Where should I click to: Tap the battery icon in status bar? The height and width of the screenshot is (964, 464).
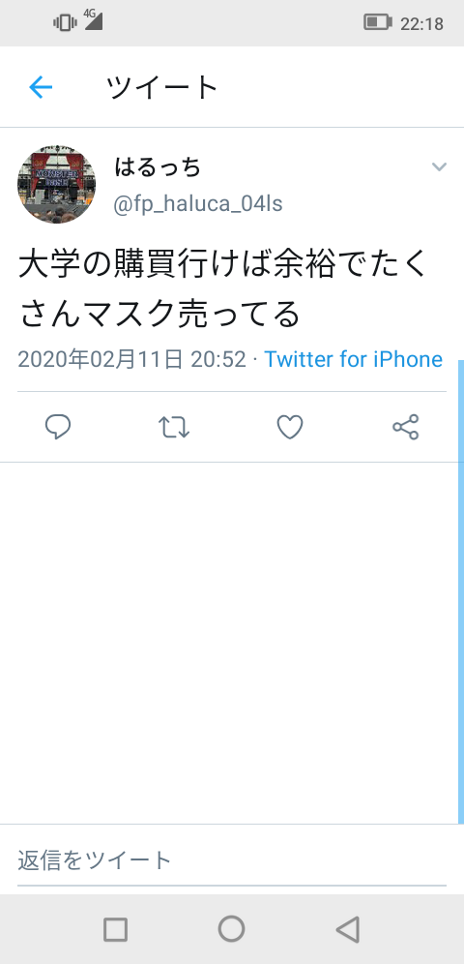(378, 23)
